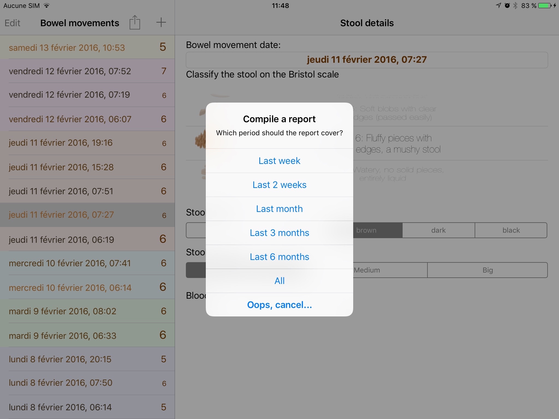Screen dimensions: 559x419
Task: Choose Last week report period
Action: pyautogui.click(x=279, y=161)
